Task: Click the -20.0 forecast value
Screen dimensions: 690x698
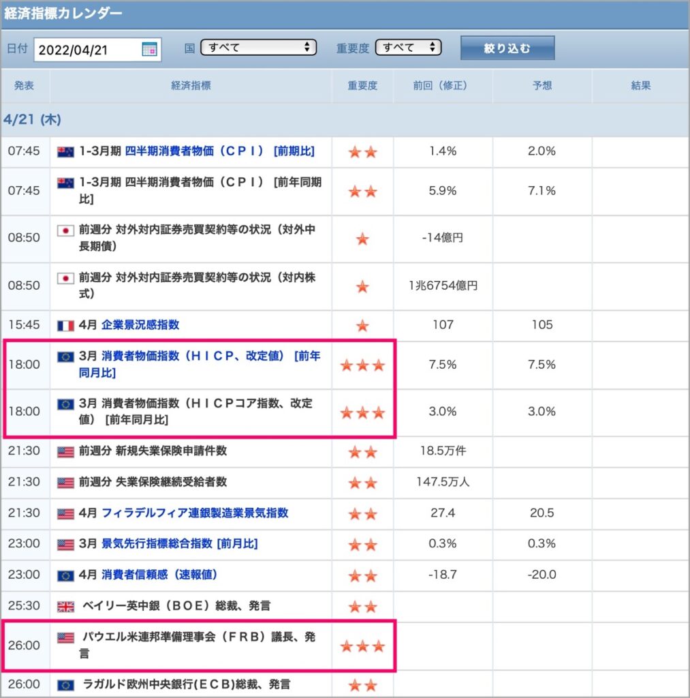Action: tap(542, 575)
